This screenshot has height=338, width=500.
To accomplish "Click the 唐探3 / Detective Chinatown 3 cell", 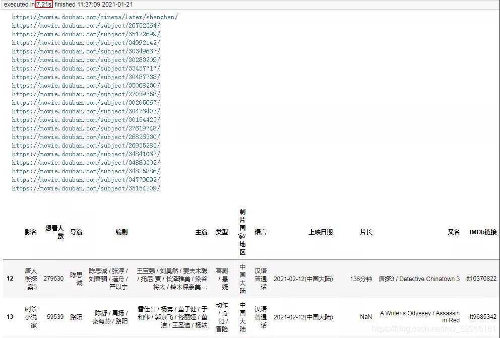I will click(419, 279).
